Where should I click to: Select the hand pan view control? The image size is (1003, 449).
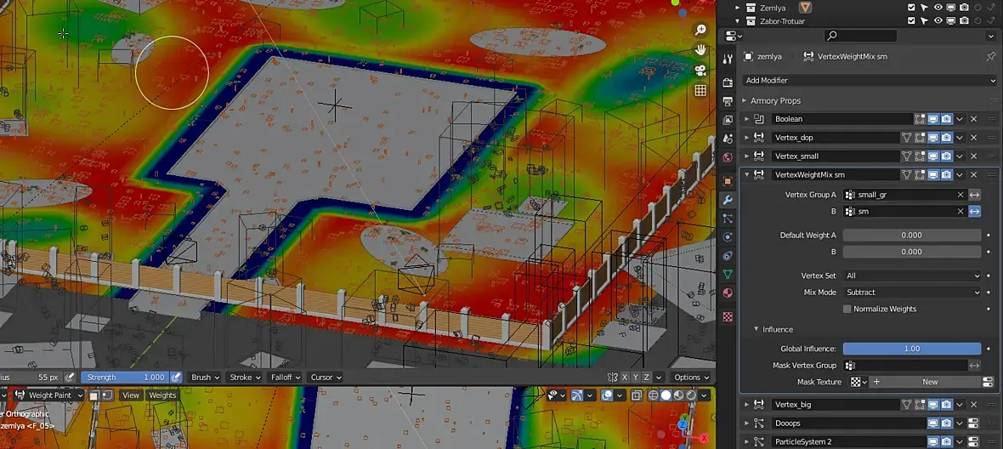coord(700,50)
